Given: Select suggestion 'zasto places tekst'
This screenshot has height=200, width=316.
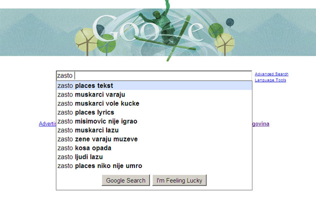Looking at the screenshot, I should pyautogui.click(x=154, y=85).
